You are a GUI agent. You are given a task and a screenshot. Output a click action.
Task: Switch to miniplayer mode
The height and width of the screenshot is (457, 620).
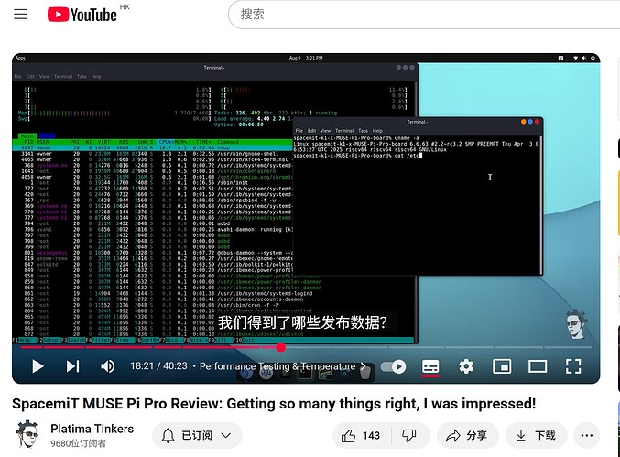pyautogui.click(x=502, y=366)
